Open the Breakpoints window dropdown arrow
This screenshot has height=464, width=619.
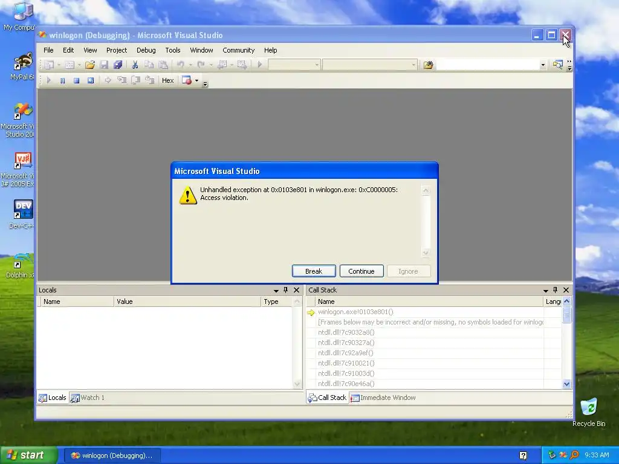coord(196,80)
